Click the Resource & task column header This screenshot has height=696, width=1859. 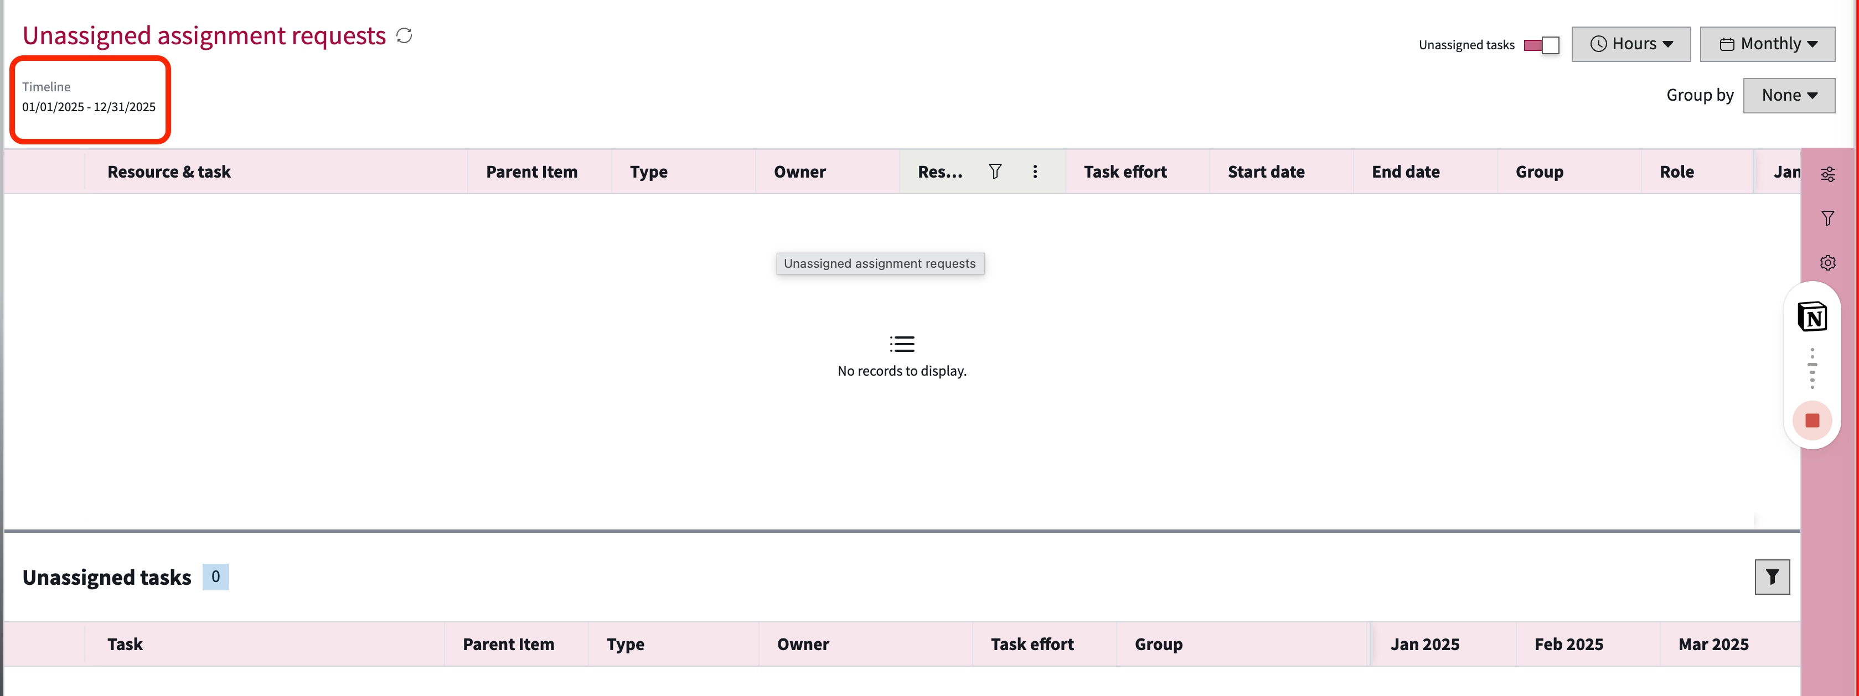169,173
